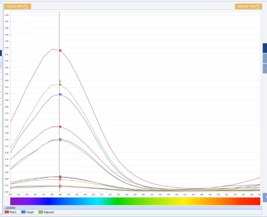
Task: Click the green Adjusted legend swatch
Action: point(41,212)
